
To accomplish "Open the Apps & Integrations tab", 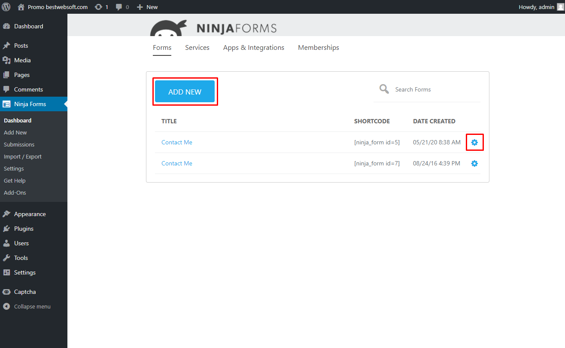I will point(254,48).
